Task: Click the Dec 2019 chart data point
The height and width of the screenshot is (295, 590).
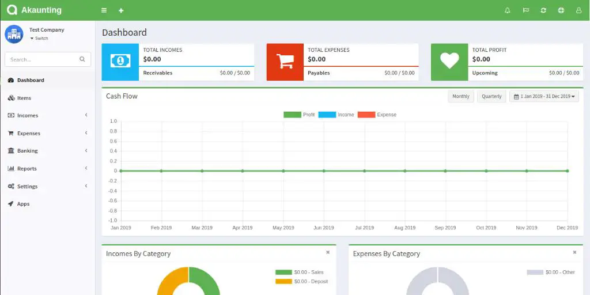Action: click(x=567, y=171)
